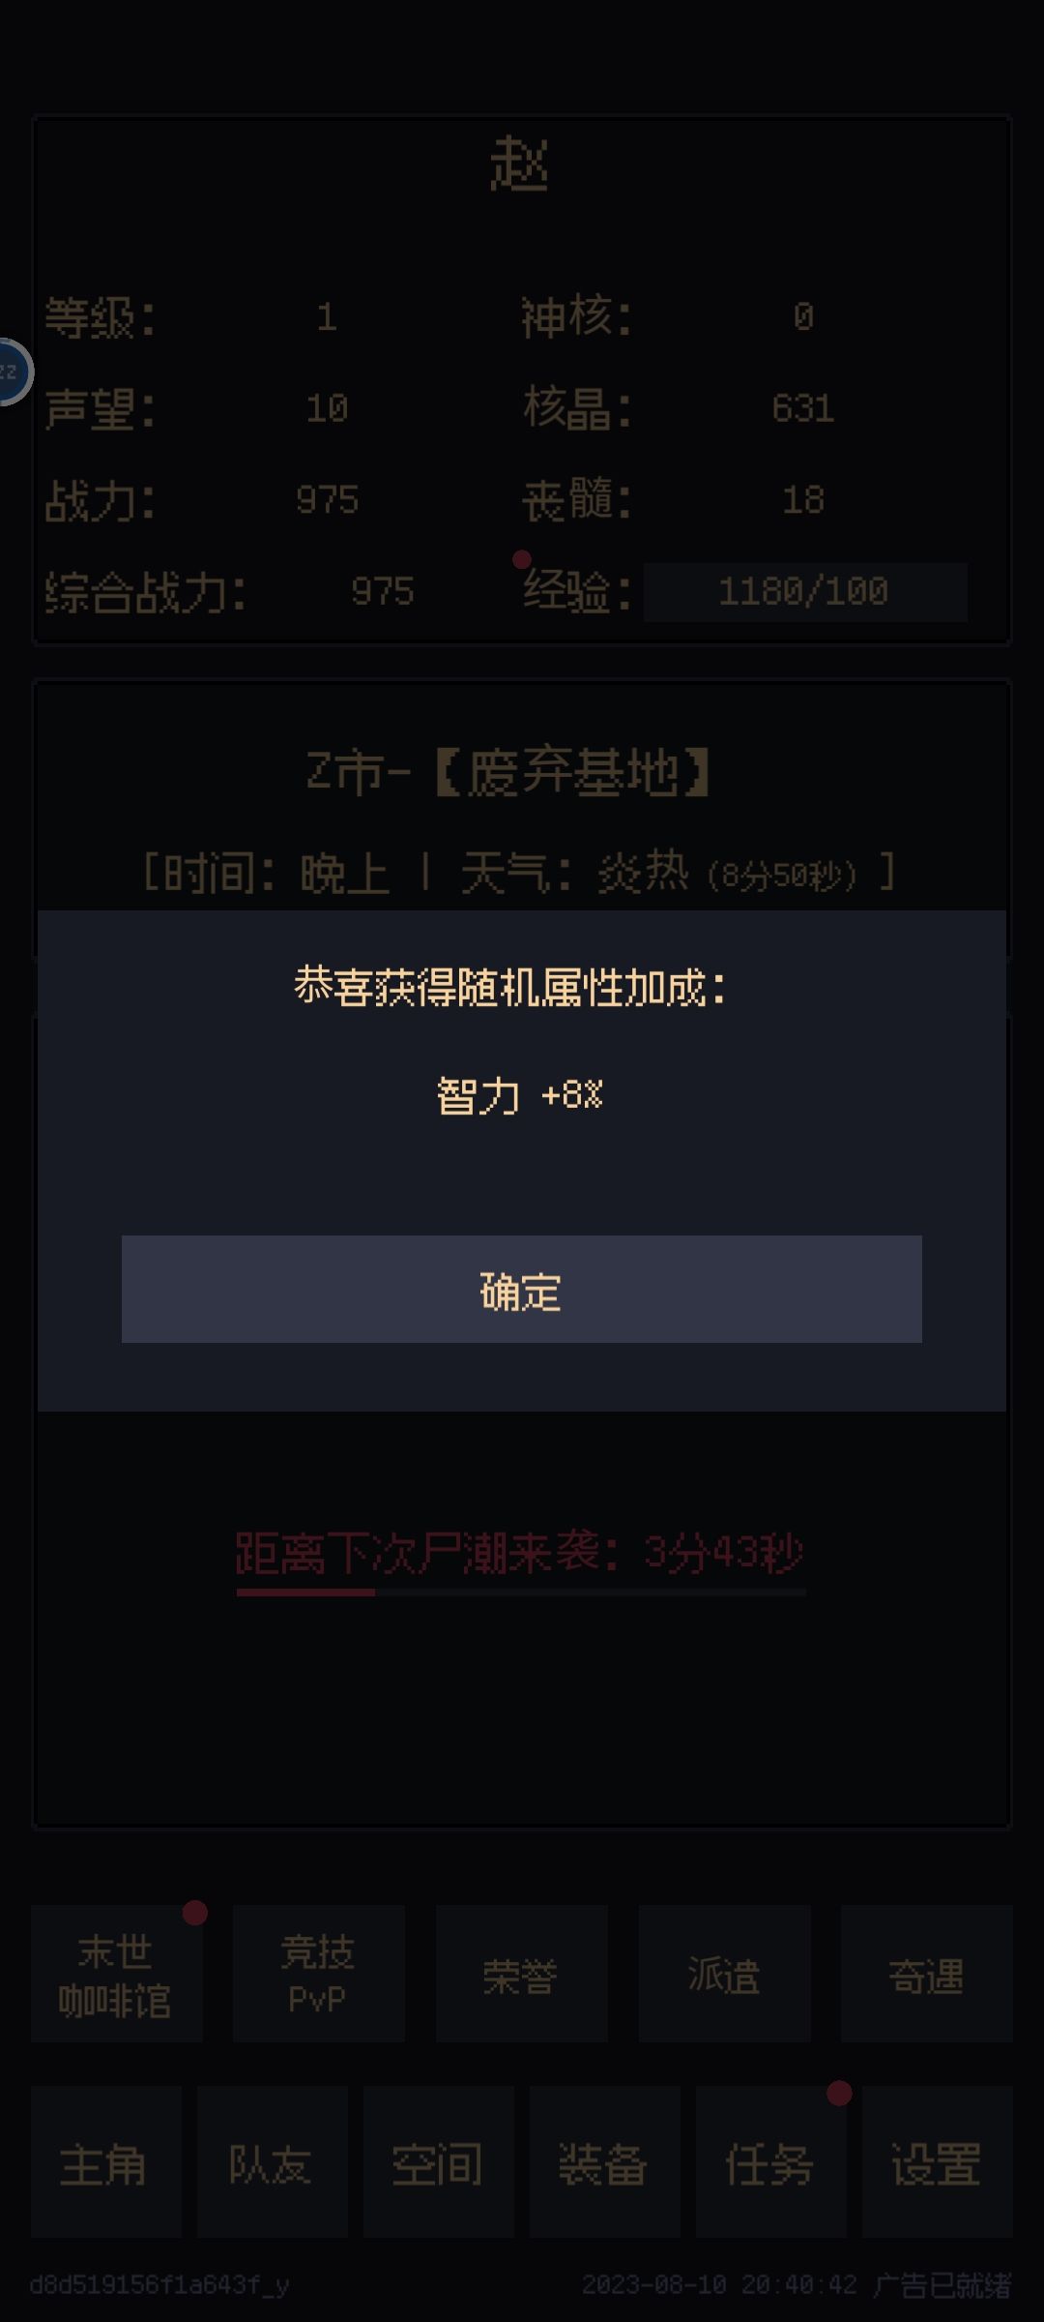
Task: Click the red badge on 任务
Action: coord(839,2094)
